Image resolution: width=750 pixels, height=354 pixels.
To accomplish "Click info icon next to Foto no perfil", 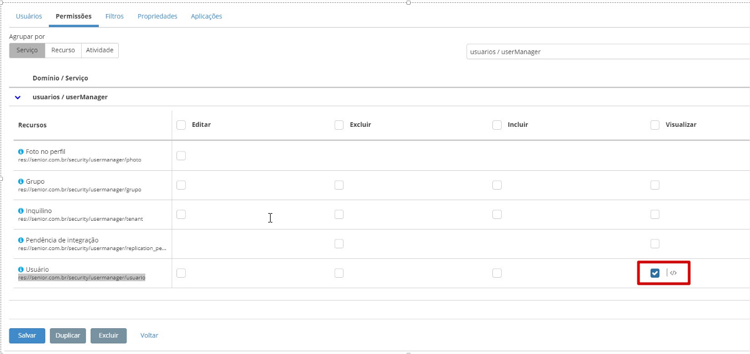I will click(21, 152).
